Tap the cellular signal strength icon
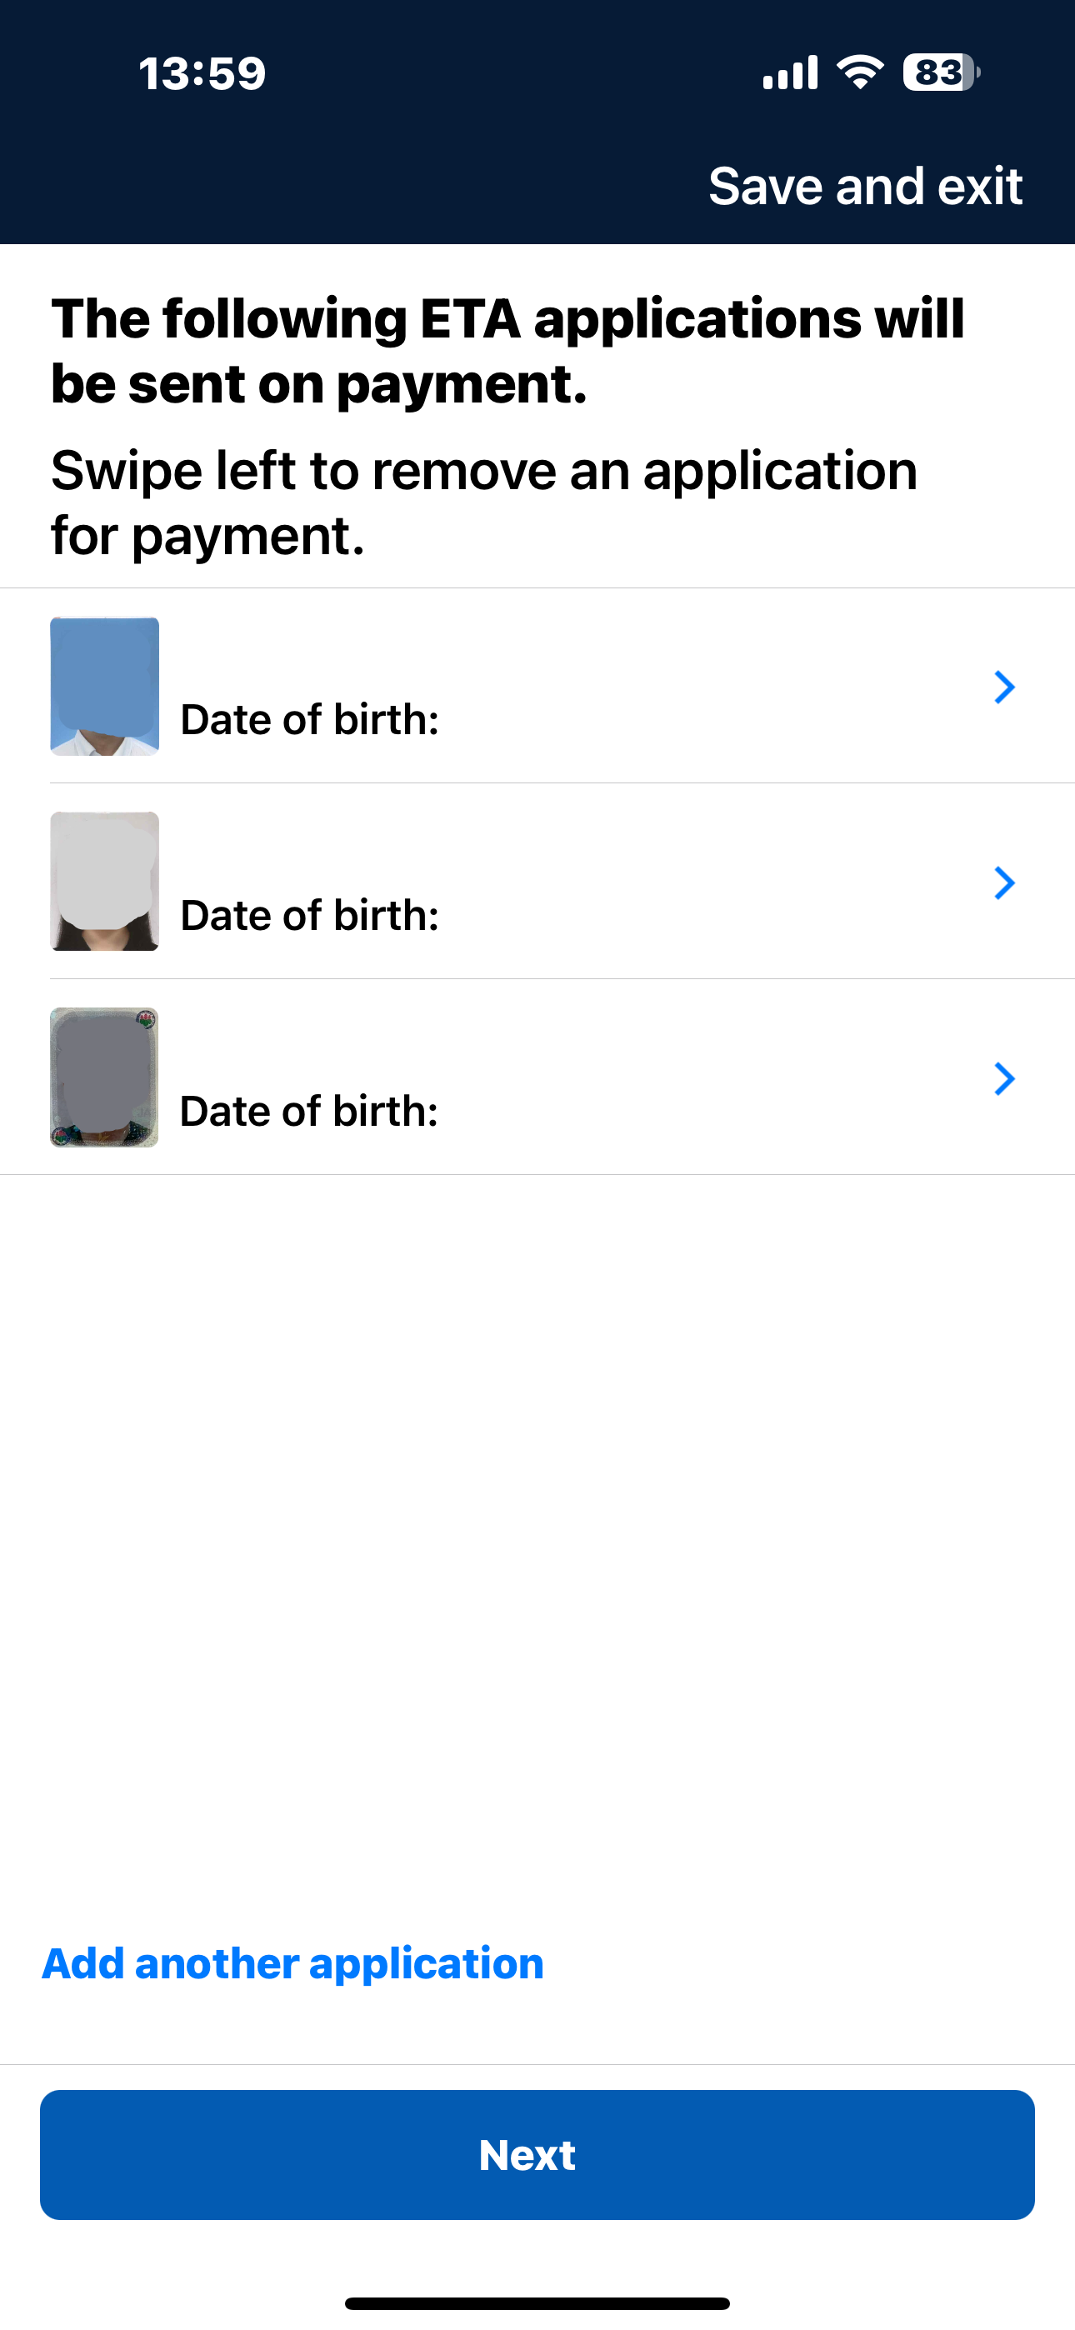Viewport: 1075px width, 2330px height. tap(790, 72)
